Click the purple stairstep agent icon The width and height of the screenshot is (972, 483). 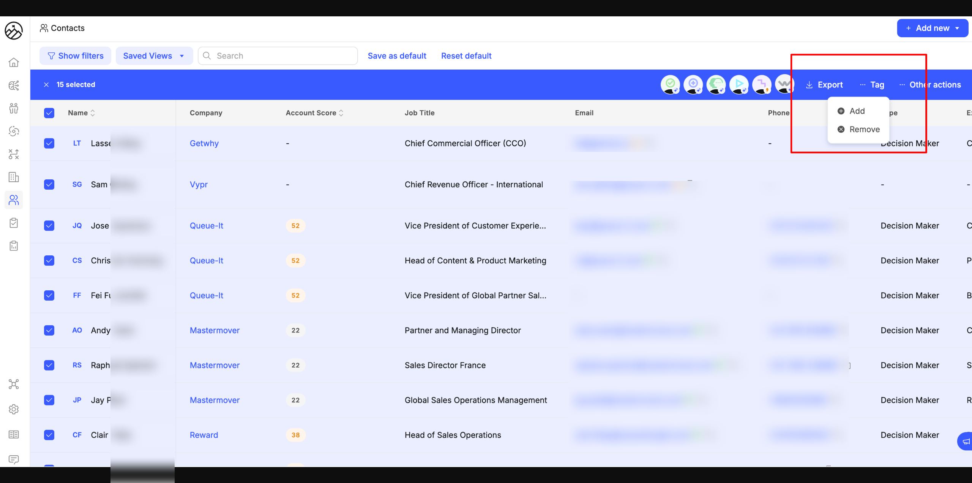(761, 84)
